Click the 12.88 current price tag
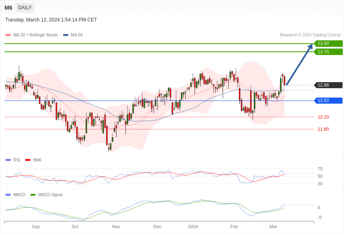 pos(328,85)
